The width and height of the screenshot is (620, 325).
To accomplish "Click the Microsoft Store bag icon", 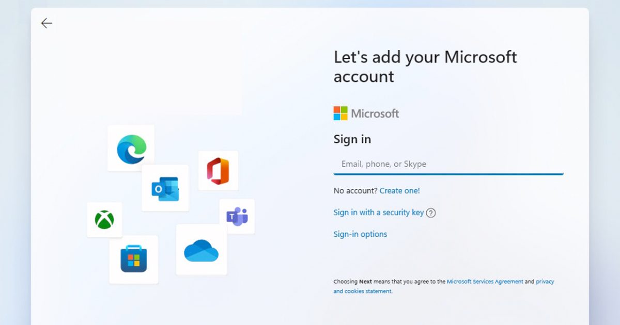I will point(134,259).
